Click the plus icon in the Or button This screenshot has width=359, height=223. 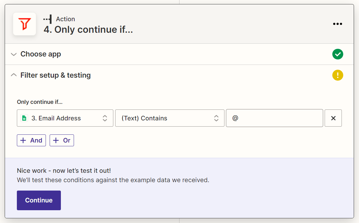tap(56, 140)
